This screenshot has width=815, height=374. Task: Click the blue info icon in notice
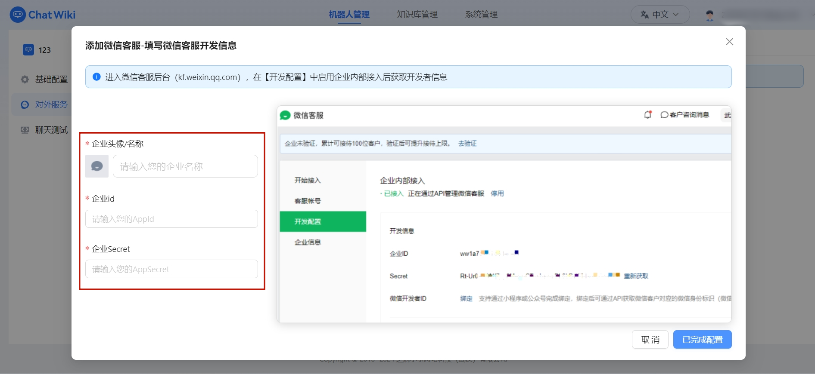tap(96, 77)
